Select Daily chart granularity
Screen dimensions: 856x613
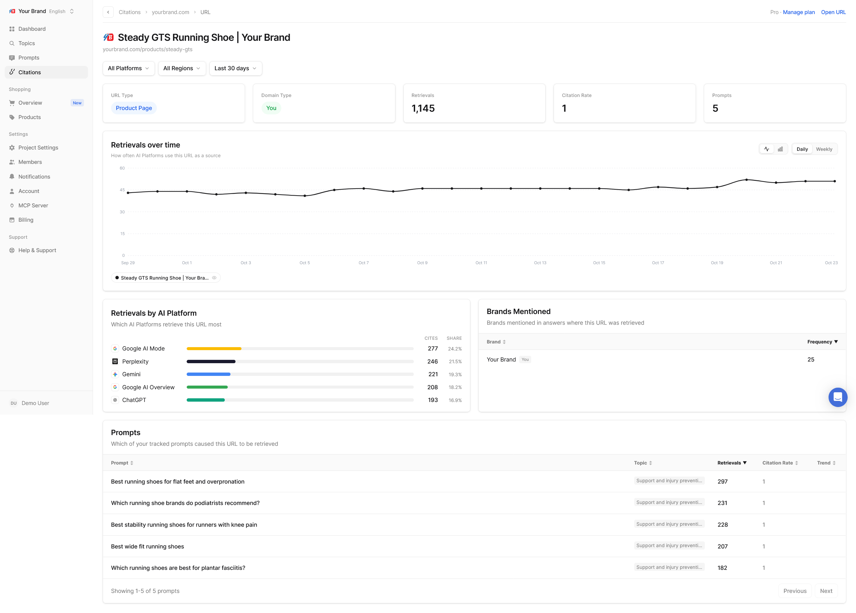tap(802, 149)
